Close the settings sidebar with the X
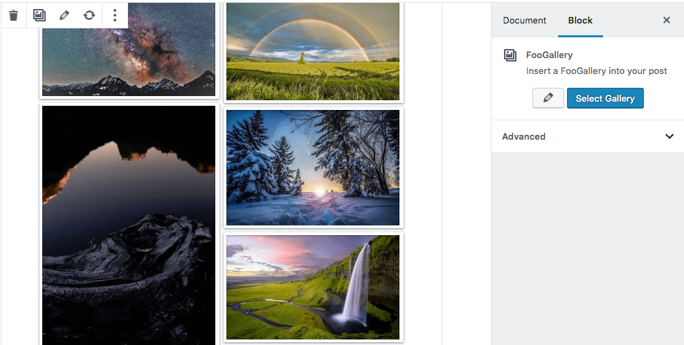This screenshot has width=684, height=345. pyautogui.click(x=666, y=20)
